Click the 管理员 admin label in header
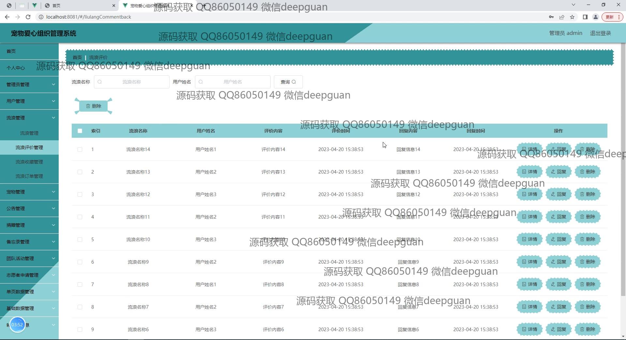The width and height of the screenshot is (626, 340). 566,33
